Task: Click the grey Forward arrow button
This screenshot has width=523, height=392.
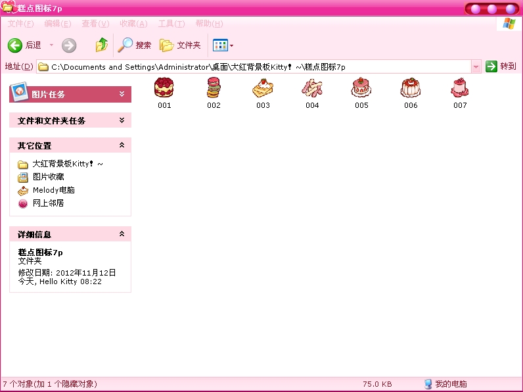Action: coord(69,45)
